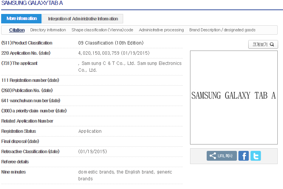Click the Retroactive Classification date (01/19/2015)

pos(93,152)
